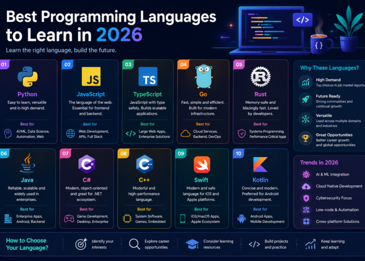
Task: Click the Cross-platform Solutions icon
Action: click(x=306, y=221)
